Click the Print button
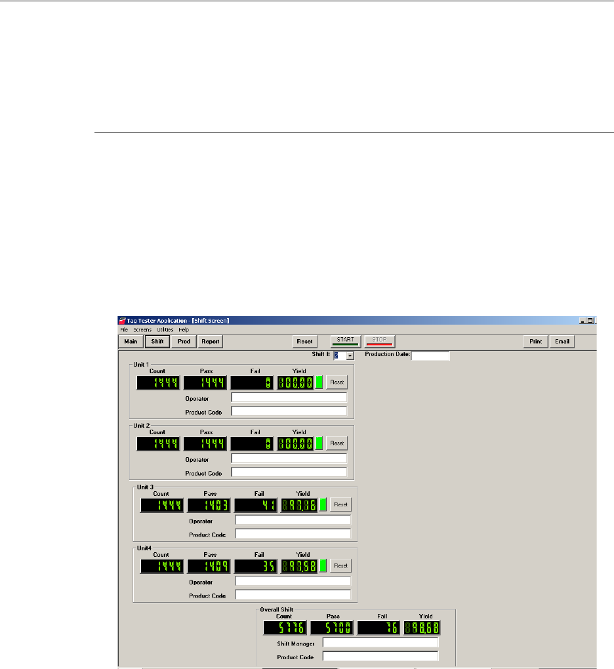 click(x=536, y=341)
